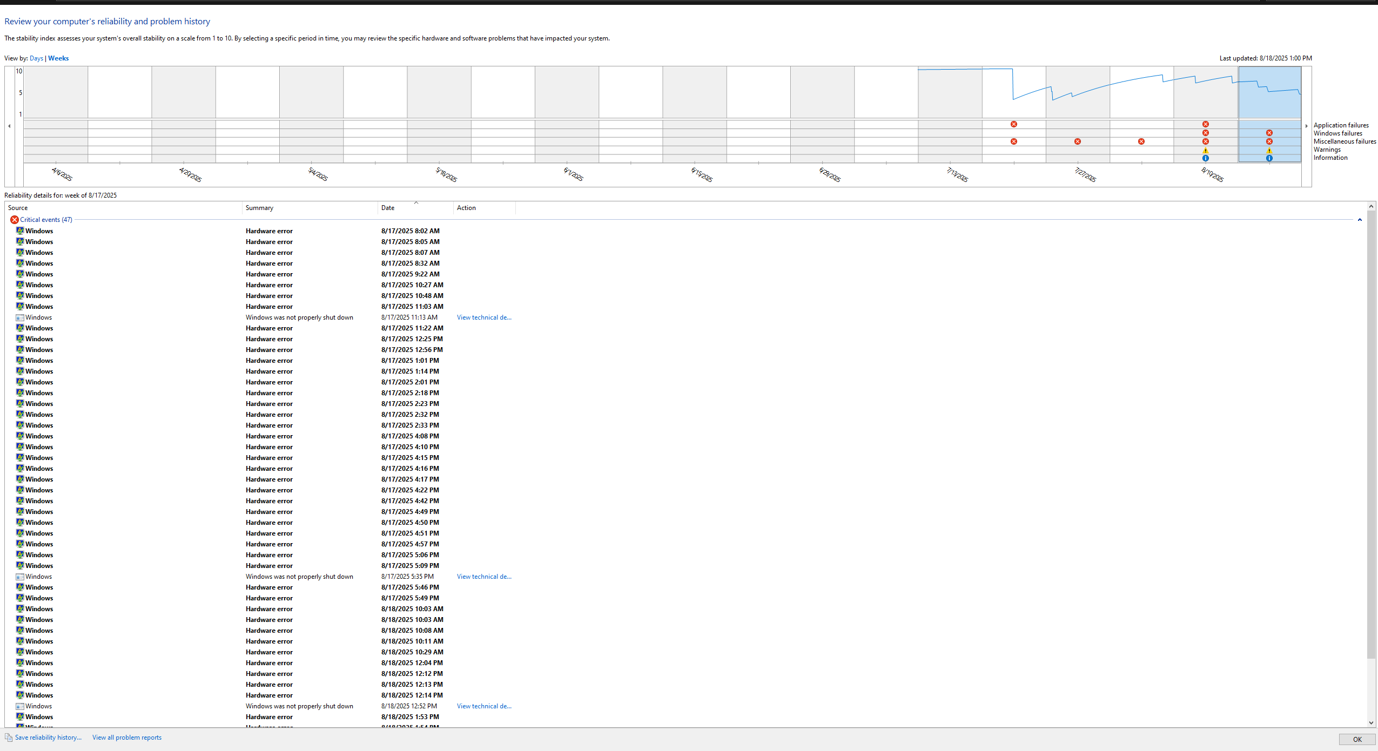
Task: Click Application failures icon for week of 8/10/2025
Action: click(x=1206, y=124)
